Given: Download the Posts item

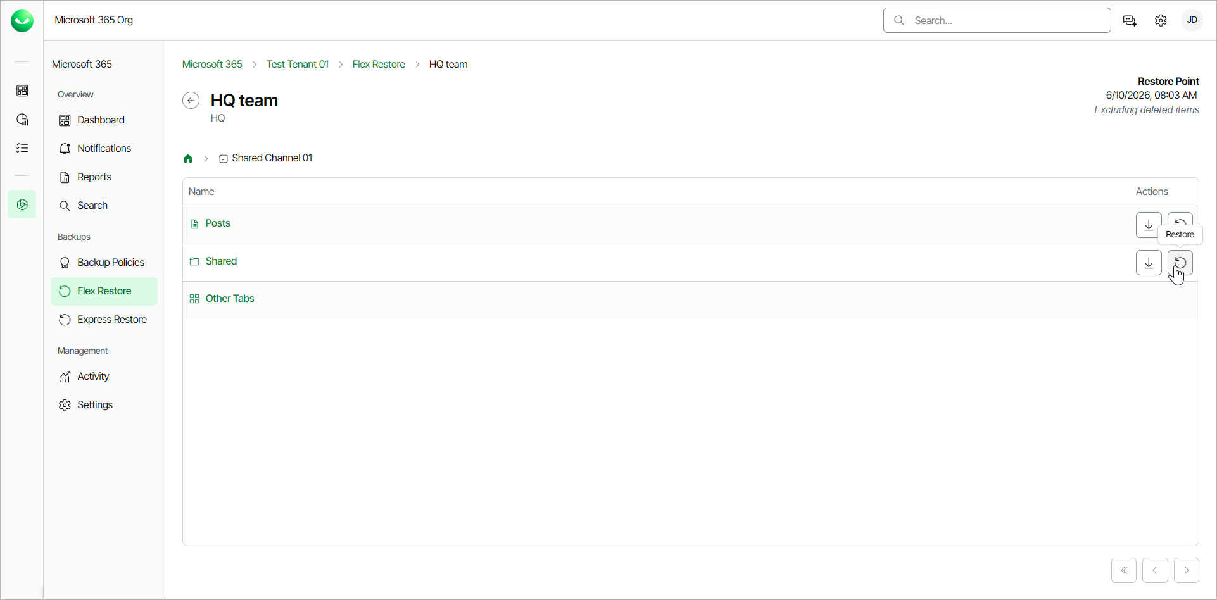Looking at the screenshot, I should [x=1149, y=225].
